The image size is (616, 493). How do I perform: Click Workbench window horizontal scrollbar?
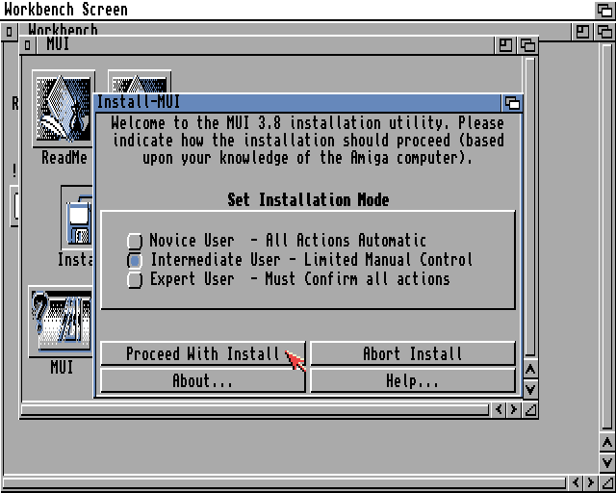[x=284, y=482]
